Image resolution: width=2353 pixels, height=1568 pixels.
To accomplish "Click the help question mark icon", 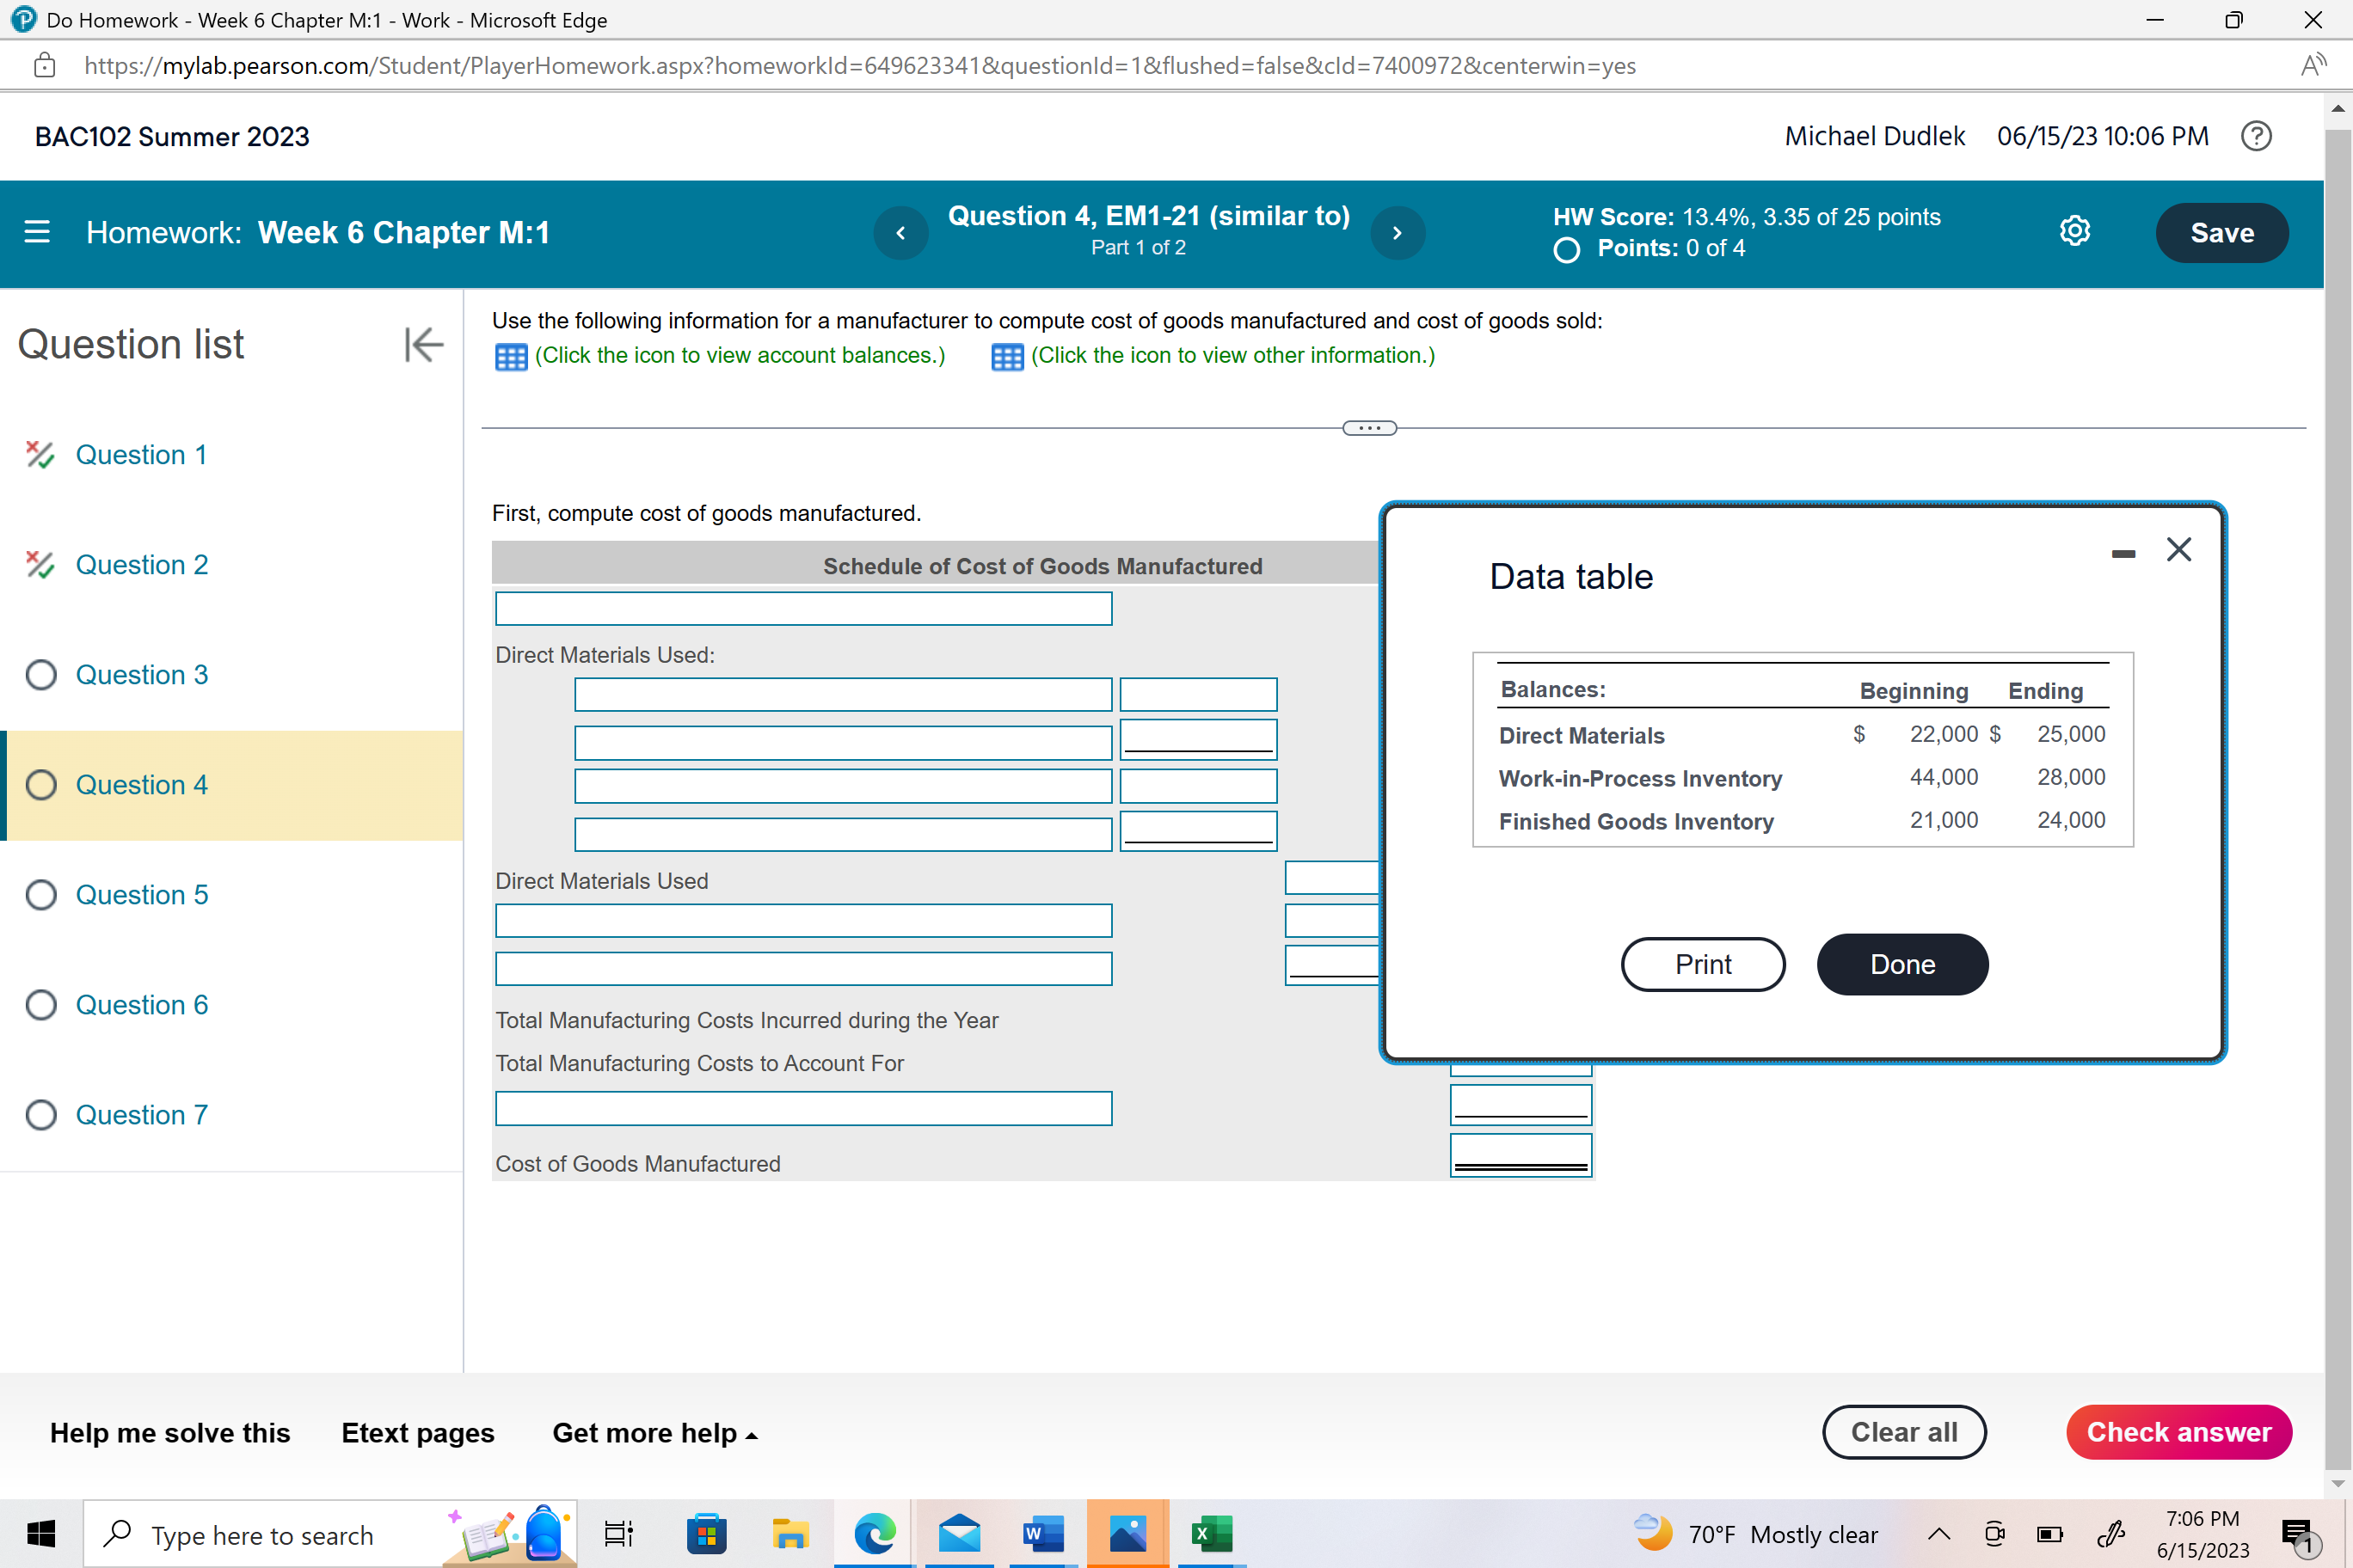I will pos(2255,136).
